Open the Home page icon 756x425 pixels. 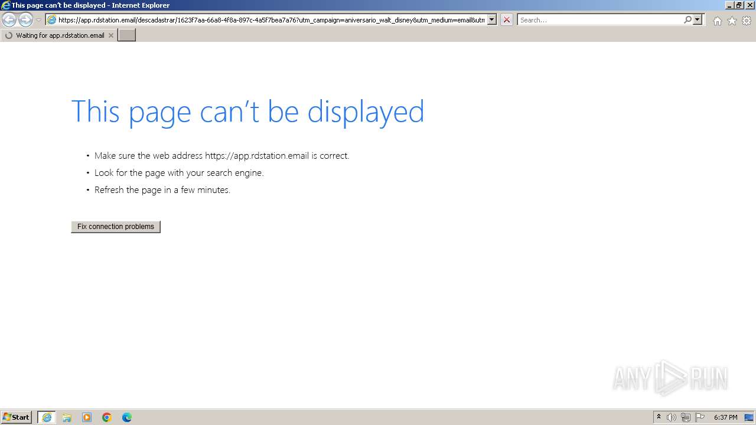(x=717, y=21)
